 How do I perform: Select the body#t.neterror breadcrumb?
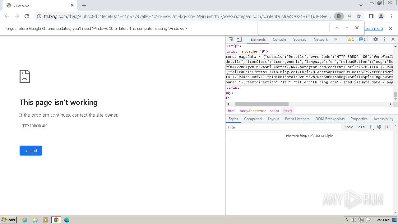(253, 111)
